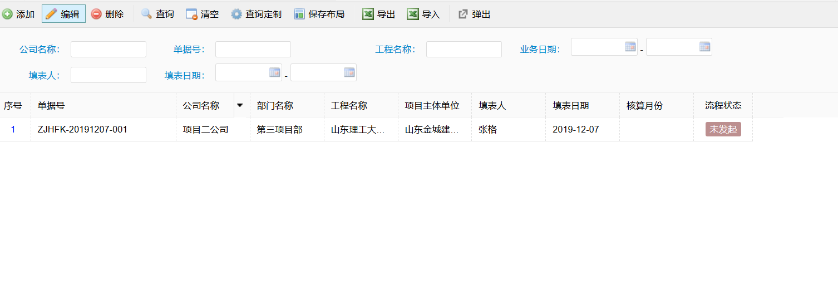Sort by 流程状态 column header

[x=723, y=105]
